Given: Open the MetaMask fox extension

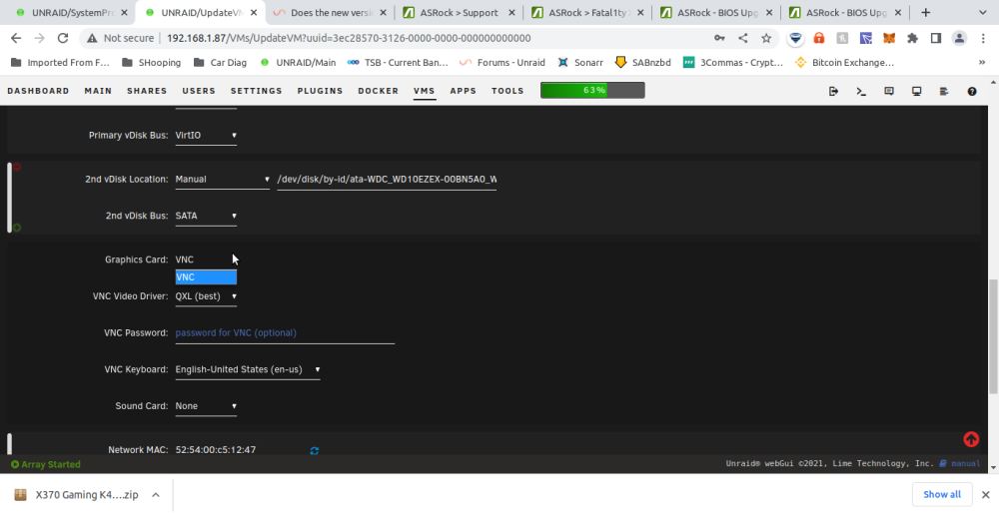Looking at the screenshot, I should pyautogui.click(x=888, y=38).
